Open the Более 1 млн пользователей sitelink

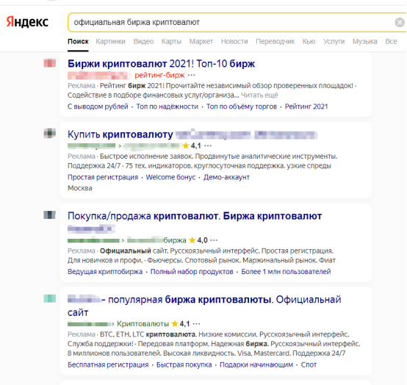(286, 272)
